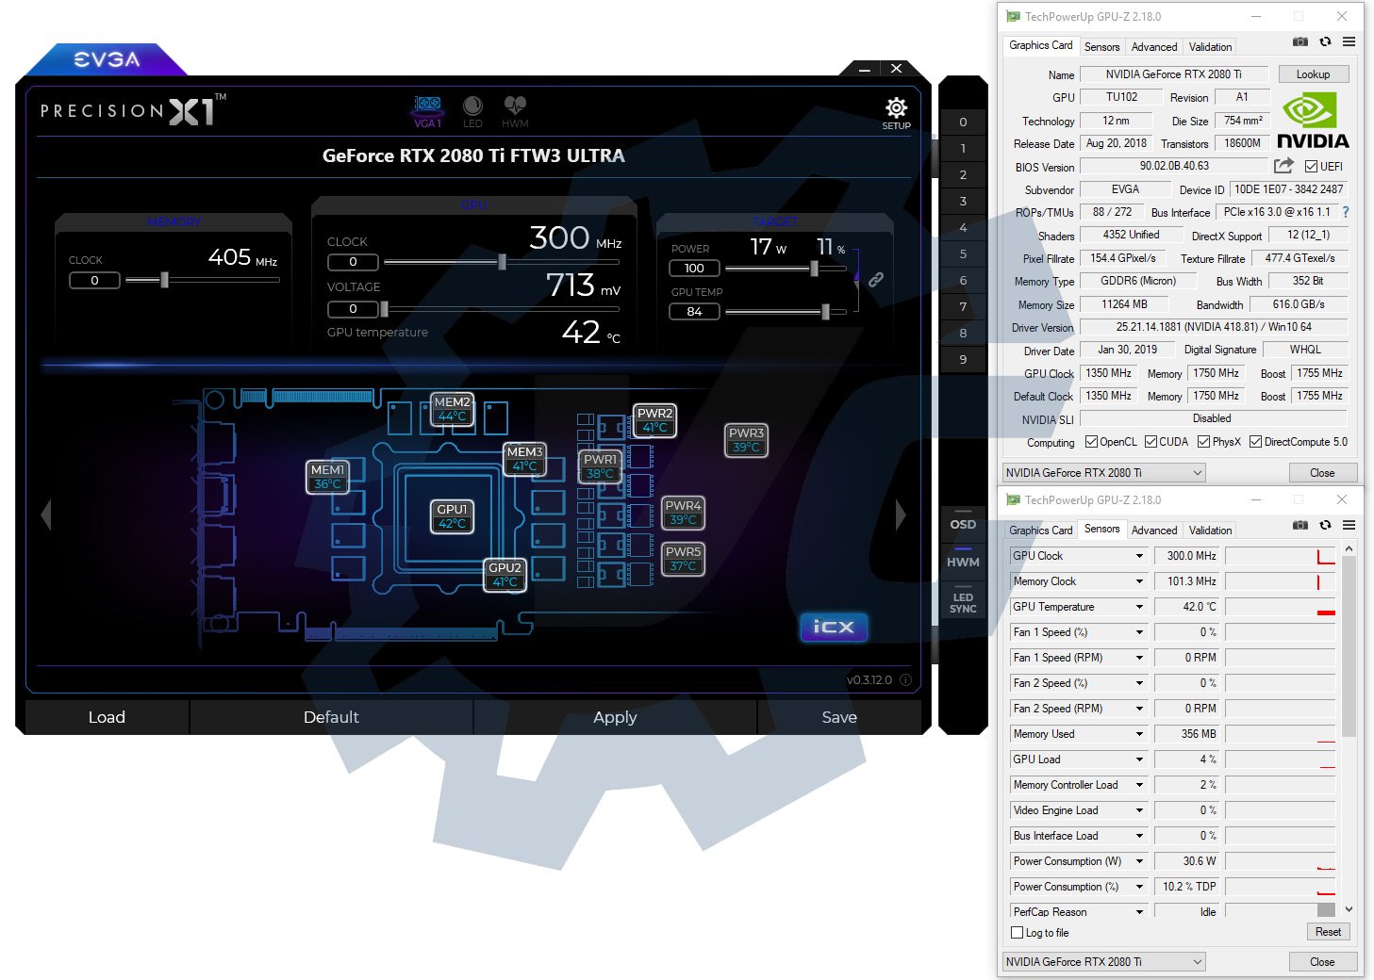Click the Load button in Precision X1
The width and height of the screenshot is (1374, 980).
[x=107, y=717]
